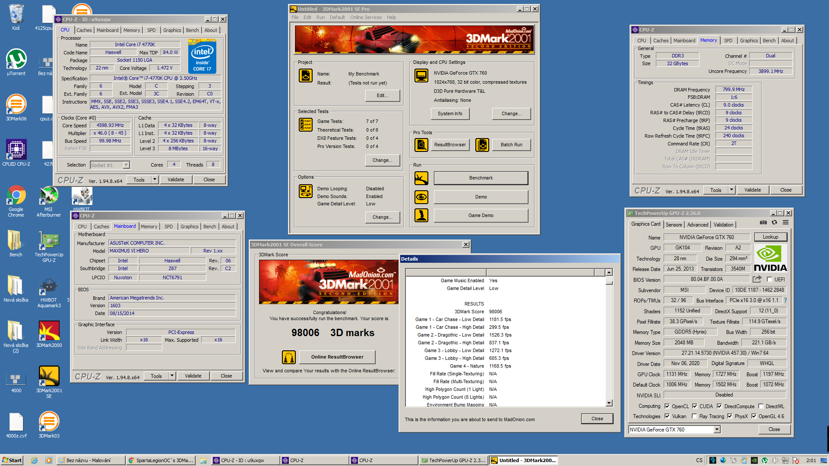Open the Sensors tab in GPU-Z
This screenshot has height=466, width=829.
click(674, 225)
